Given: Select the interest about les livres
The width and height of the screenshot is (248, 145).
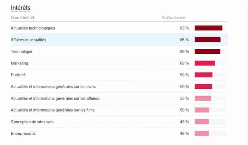Looking at the screenshot, I should pyautogui.click(x=53, y=87).
